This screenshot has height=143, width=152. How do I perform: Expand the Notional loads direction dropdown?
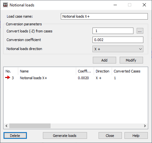pos(118,49)
